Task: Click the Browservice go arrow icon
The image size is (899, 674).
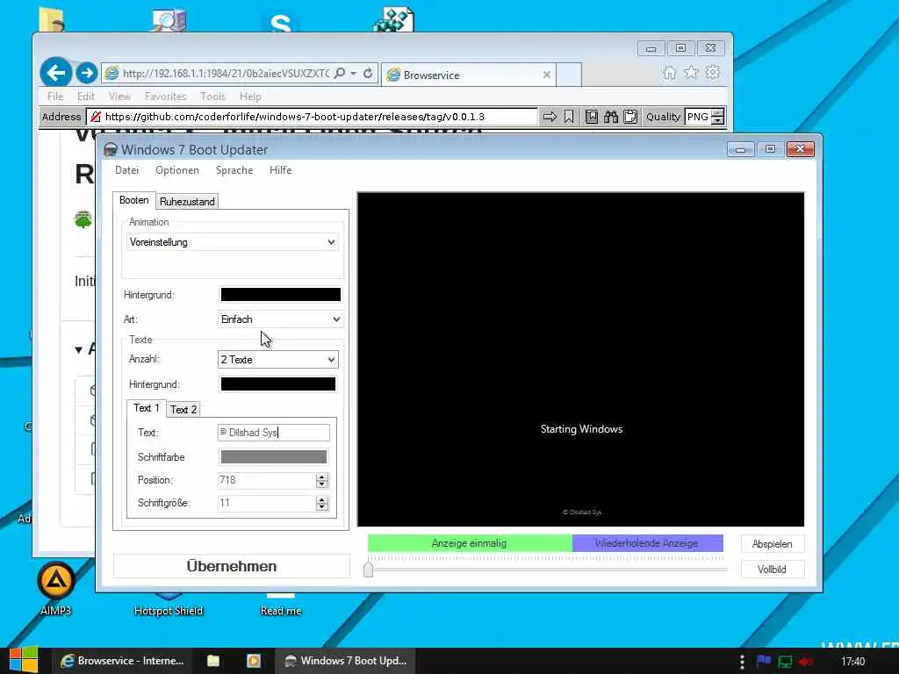Action: pos(550,117)
